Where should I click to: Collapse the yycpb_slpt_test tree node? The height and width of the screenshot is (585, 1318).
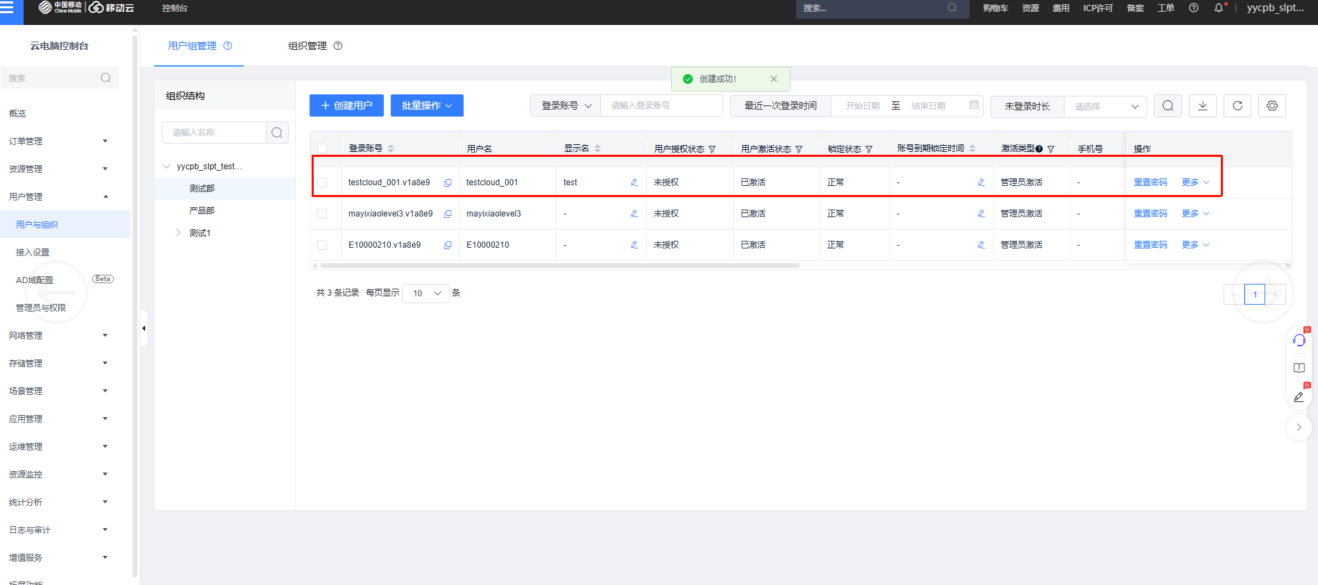(x=167, y=167)
